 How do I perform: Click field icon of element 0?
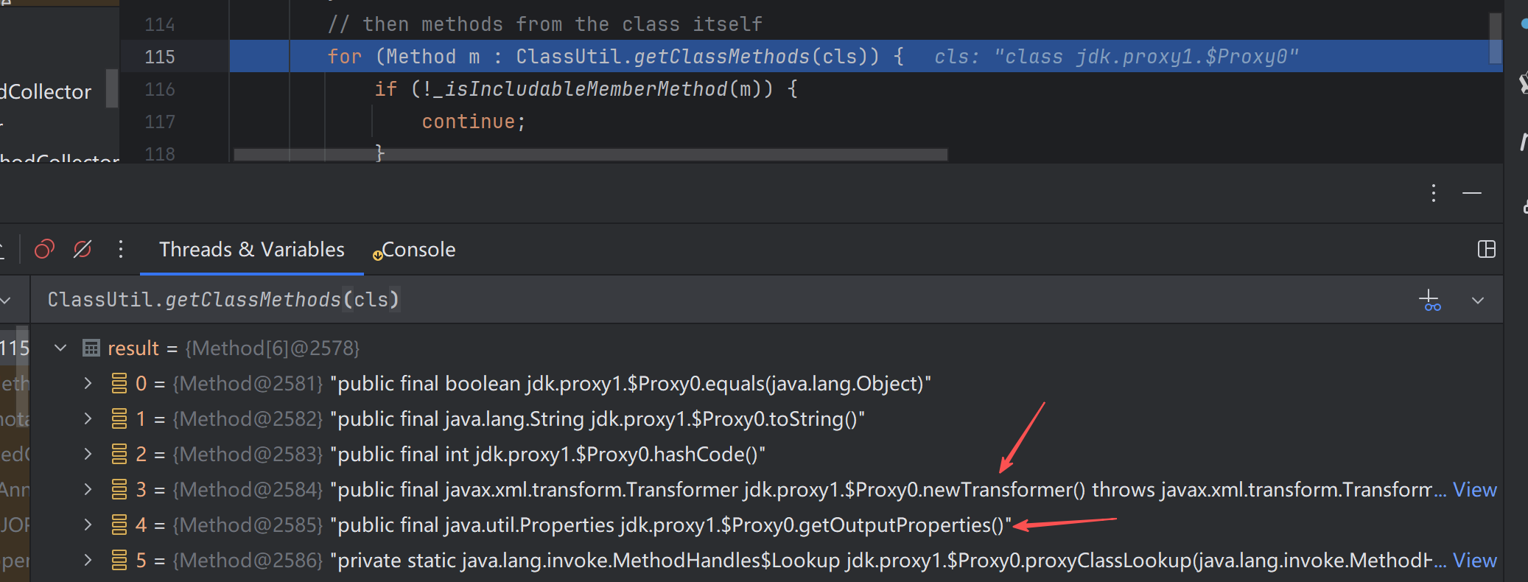[119, 383]
